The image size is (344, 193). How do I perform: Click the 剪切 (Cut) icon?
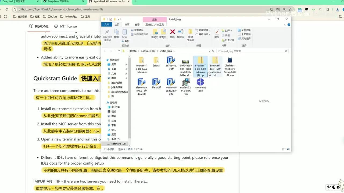pos(126,41)
